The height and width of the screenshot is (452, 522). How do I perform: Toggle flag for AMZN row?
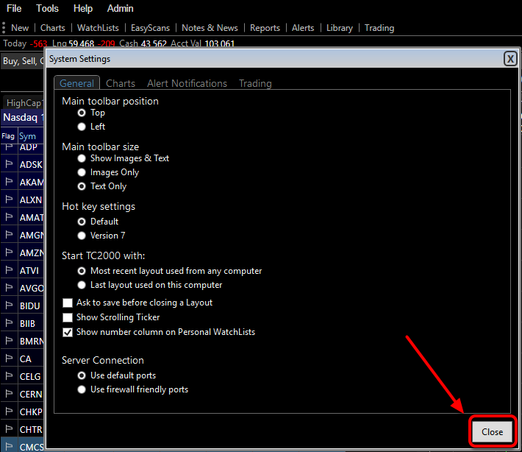[x=9, y=253]
